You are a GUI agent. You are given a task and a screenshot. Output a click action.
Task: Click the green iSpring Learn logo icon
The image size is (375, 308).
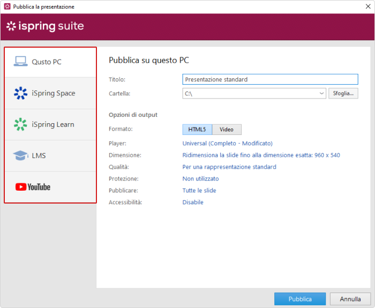click(20, 124)
